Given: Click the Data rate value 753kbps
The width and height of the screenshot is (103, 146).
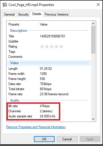Looking at the screenshot, I should pyautogui.click(x=46, y=84).
